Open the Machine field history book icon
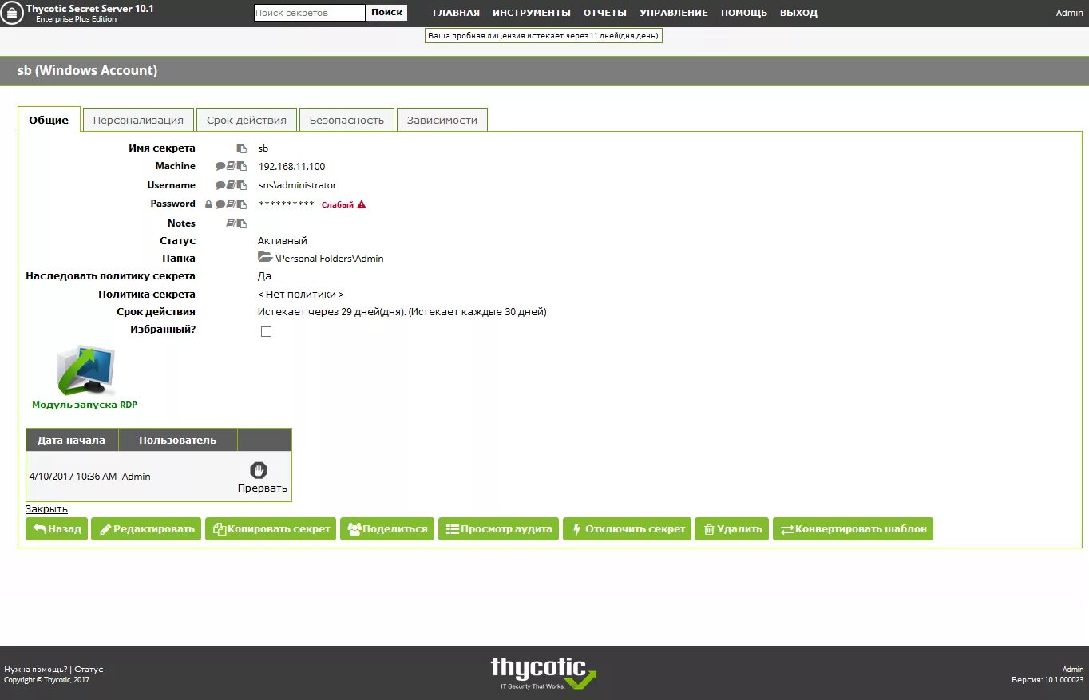This screenshot has height=700, width=1089. [x=231, y=166]
